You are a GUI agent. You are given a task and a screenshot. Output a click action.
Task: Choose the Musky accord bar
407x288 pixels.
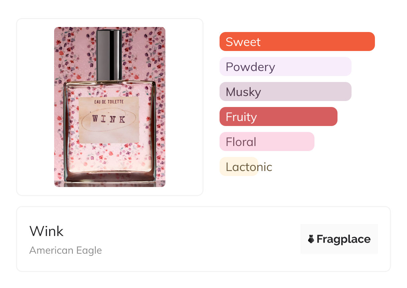pyautogui.click(x=285, y=92)
